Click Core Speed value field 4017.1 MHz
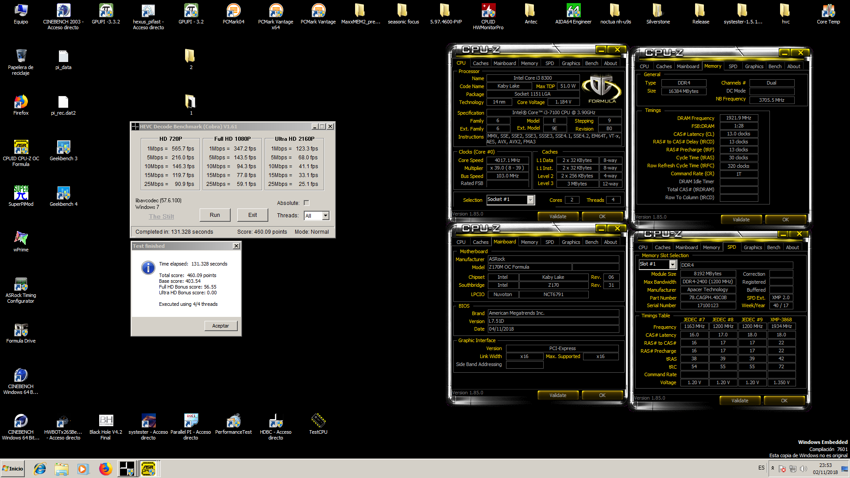This screenshot has height=478, width=850. [x=507, y=160]
